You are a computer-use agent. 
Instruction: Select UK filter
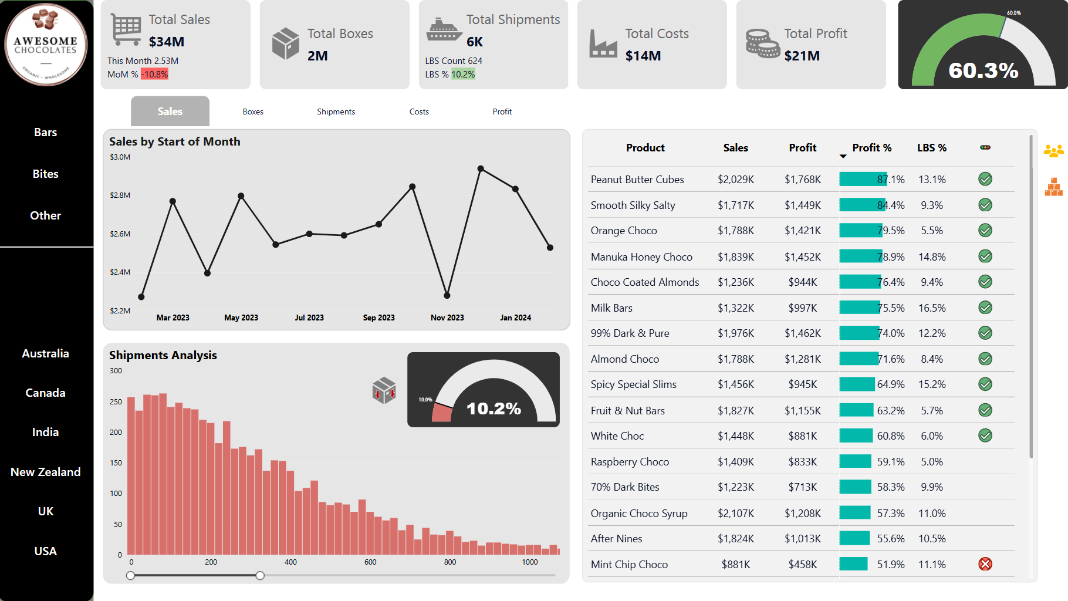point(45,511)
